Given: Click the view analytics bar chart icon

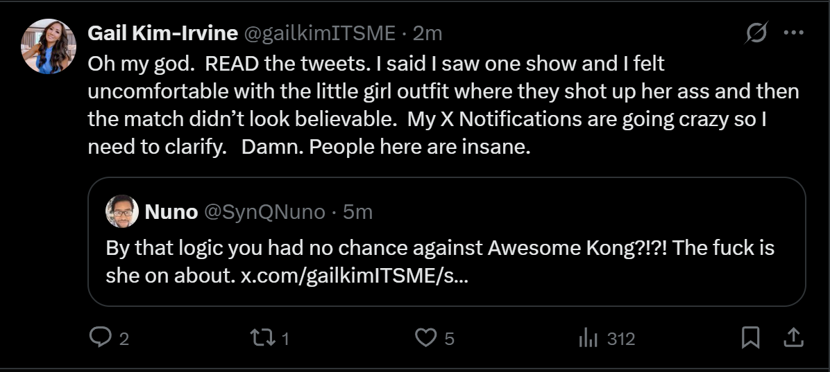Looking at the screenshot, I should pos(588,338).
